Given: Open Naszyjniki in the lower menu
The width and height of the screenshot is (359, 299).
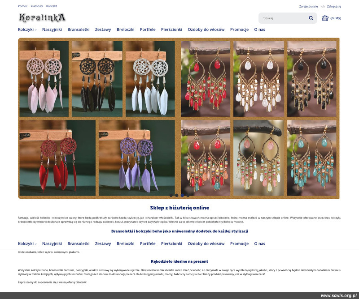Looking at the screenshot, I should (x=52, y=244).
